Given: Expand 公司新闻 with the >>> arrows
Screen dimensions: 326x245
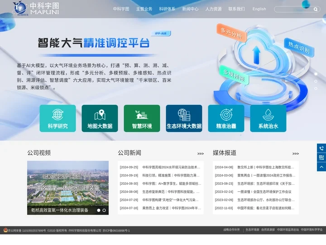Looking at the screenshot, I should point(201,154).
